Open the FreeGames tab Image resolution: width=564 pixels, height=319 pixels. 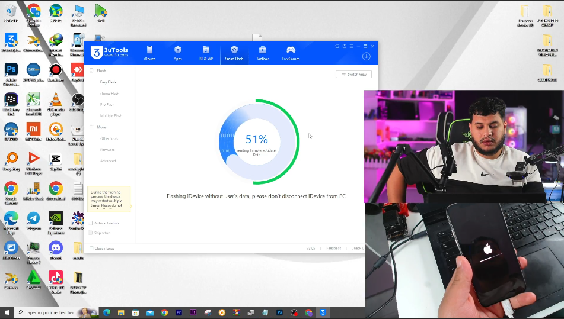(291, 53)
